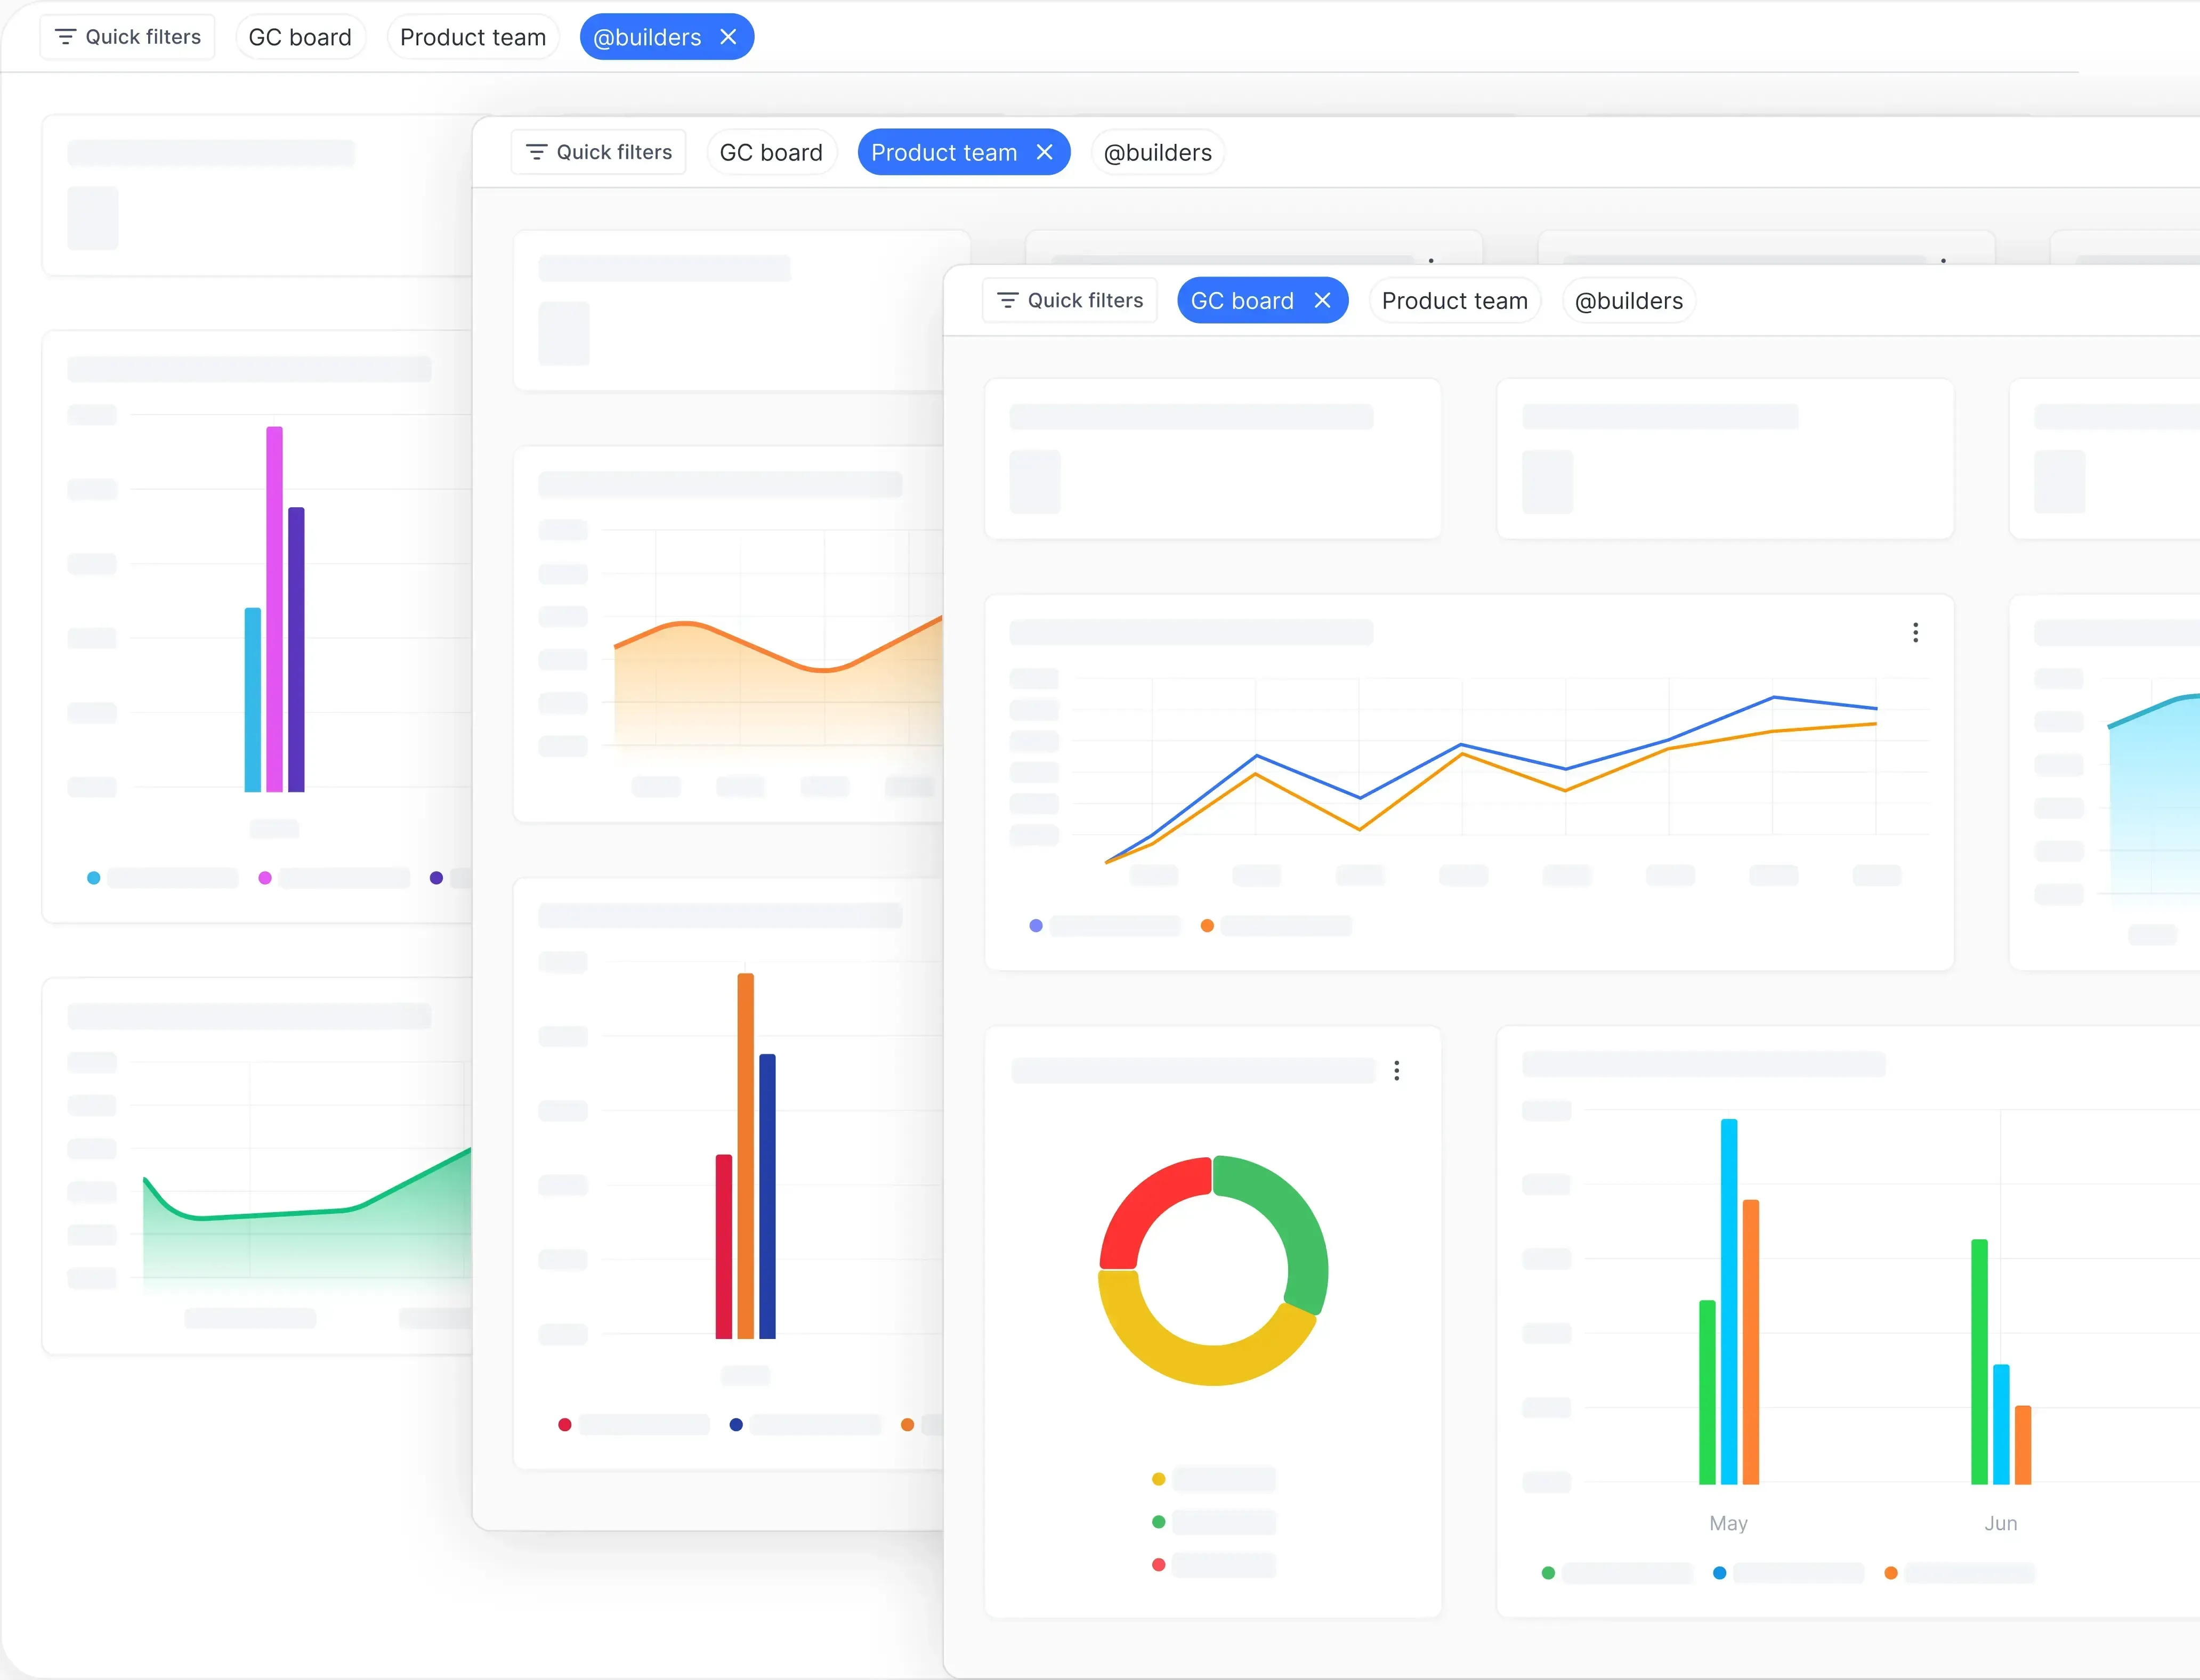Click the GC board chip on the top toolbar

(300, 36)
